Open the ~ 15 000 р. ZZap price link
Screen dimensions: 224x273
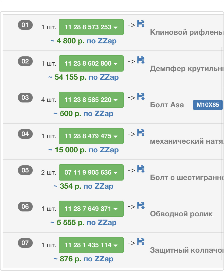coord(84,150)
